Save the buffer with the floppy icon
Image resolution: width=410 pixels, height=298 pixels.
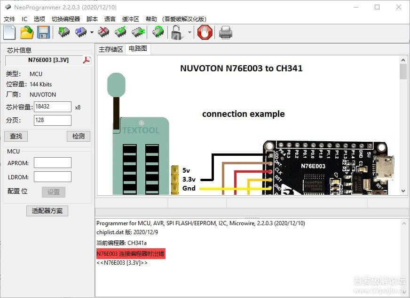43,33
